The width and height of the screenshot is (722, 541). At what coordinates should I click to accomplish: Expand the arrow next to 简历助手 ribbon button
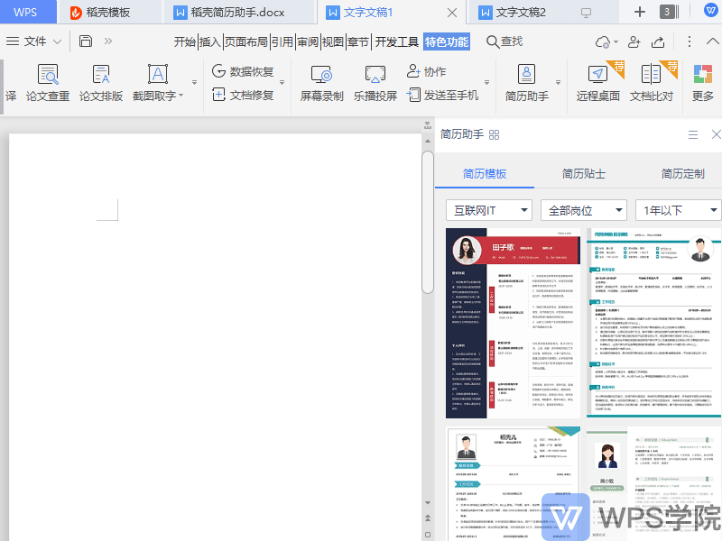click(x=558, y=83)
